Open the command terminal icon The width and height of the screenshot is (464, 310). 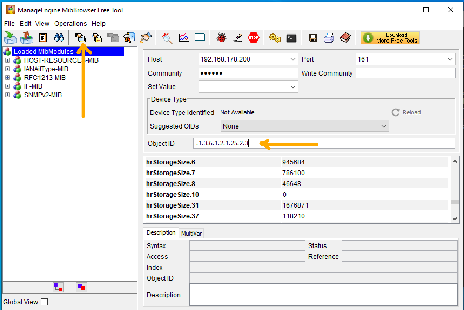tap(291, 38)
